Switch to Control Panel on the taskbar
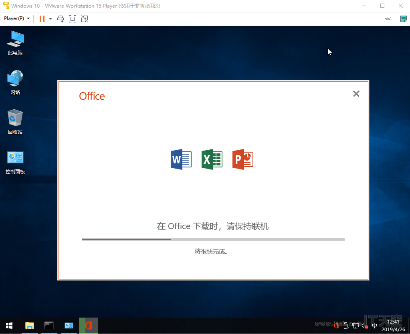 point(69,326)
